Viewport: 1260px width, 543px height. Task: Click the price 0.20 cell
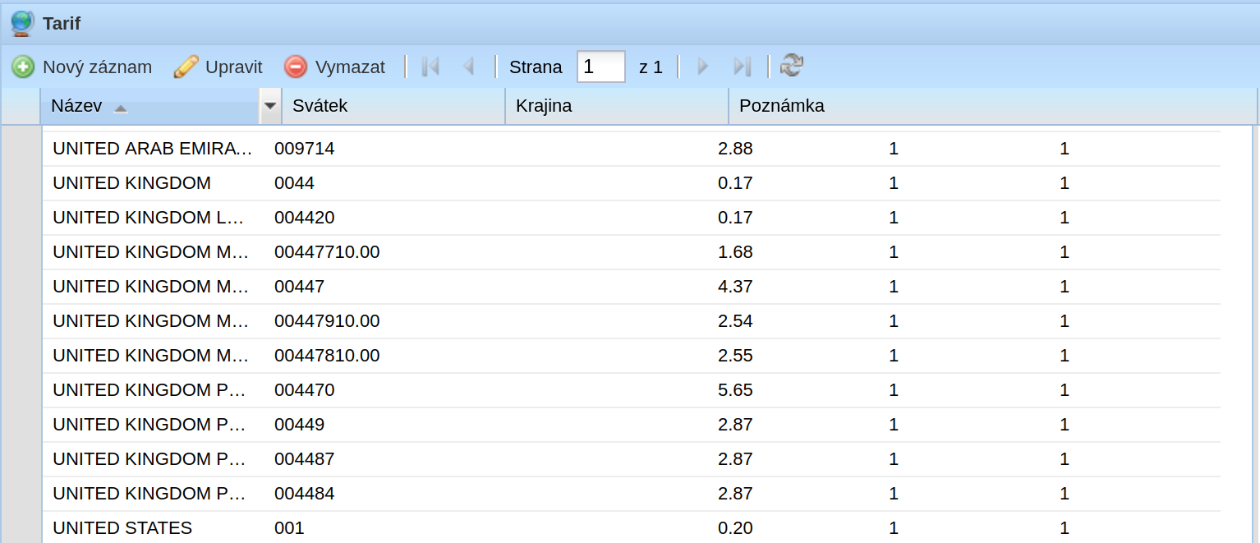pyautogui.click(x=735, y=528)
